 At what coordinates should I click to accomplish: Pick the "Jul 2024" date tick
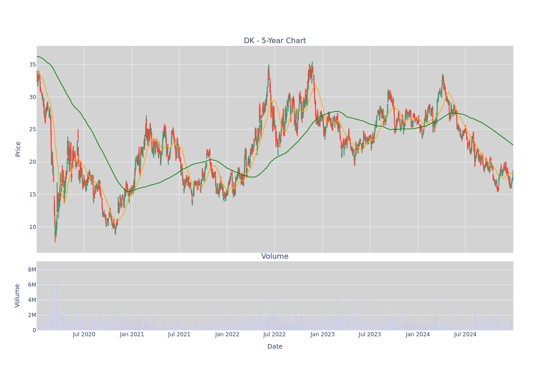pos(465,334)
